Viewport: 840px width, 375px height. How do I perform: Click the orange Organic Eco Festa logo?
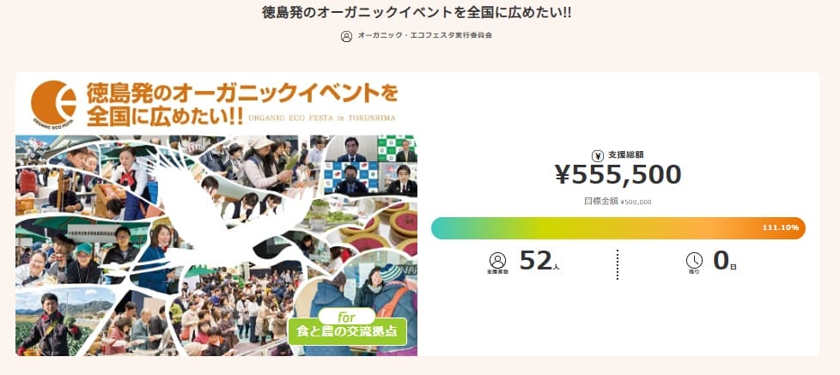52,103
